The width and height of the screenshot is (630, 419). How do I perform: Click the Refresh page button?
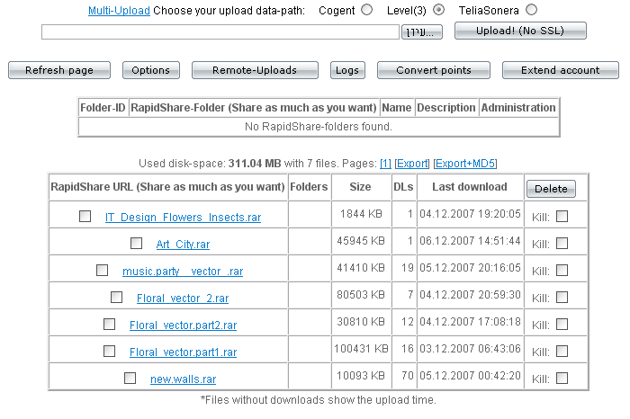click(58, 70)
